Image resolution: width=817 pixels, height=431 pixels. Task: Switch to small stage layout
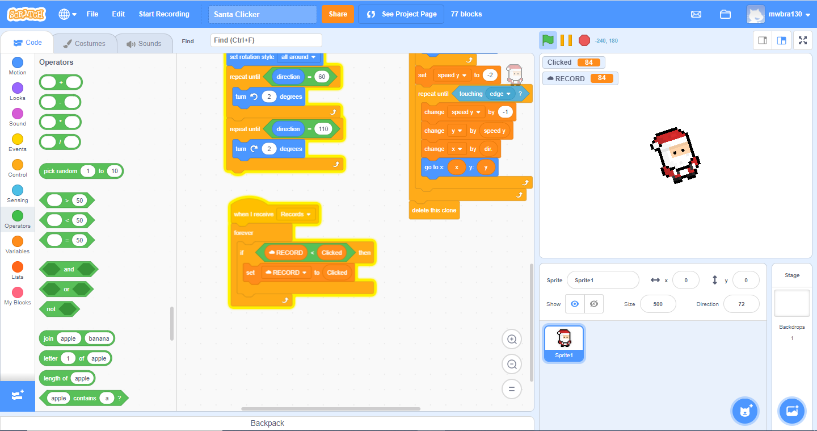[763, 40]
